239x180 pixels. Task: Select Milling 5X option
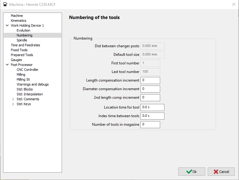23,79
